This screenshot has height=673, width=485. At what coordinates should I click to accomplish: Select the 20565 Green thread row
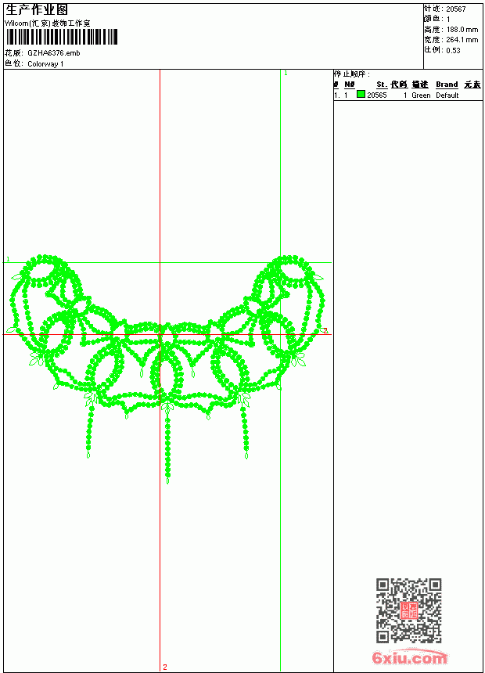coord(408,95)
